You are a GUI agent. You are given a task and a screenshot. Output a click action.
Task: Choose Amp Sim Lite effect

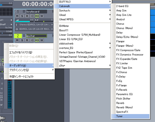coord(130,15)
